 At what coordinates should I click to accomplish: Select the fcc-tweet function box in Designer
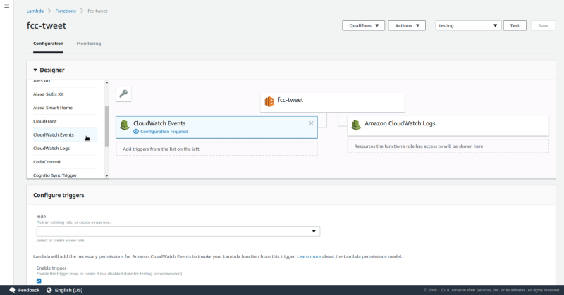click(x=332, y=102)
